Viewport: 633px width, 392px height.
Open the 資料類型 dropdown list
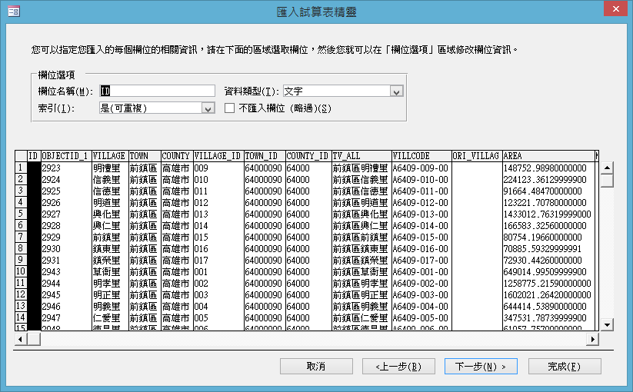tap(397, 91)
